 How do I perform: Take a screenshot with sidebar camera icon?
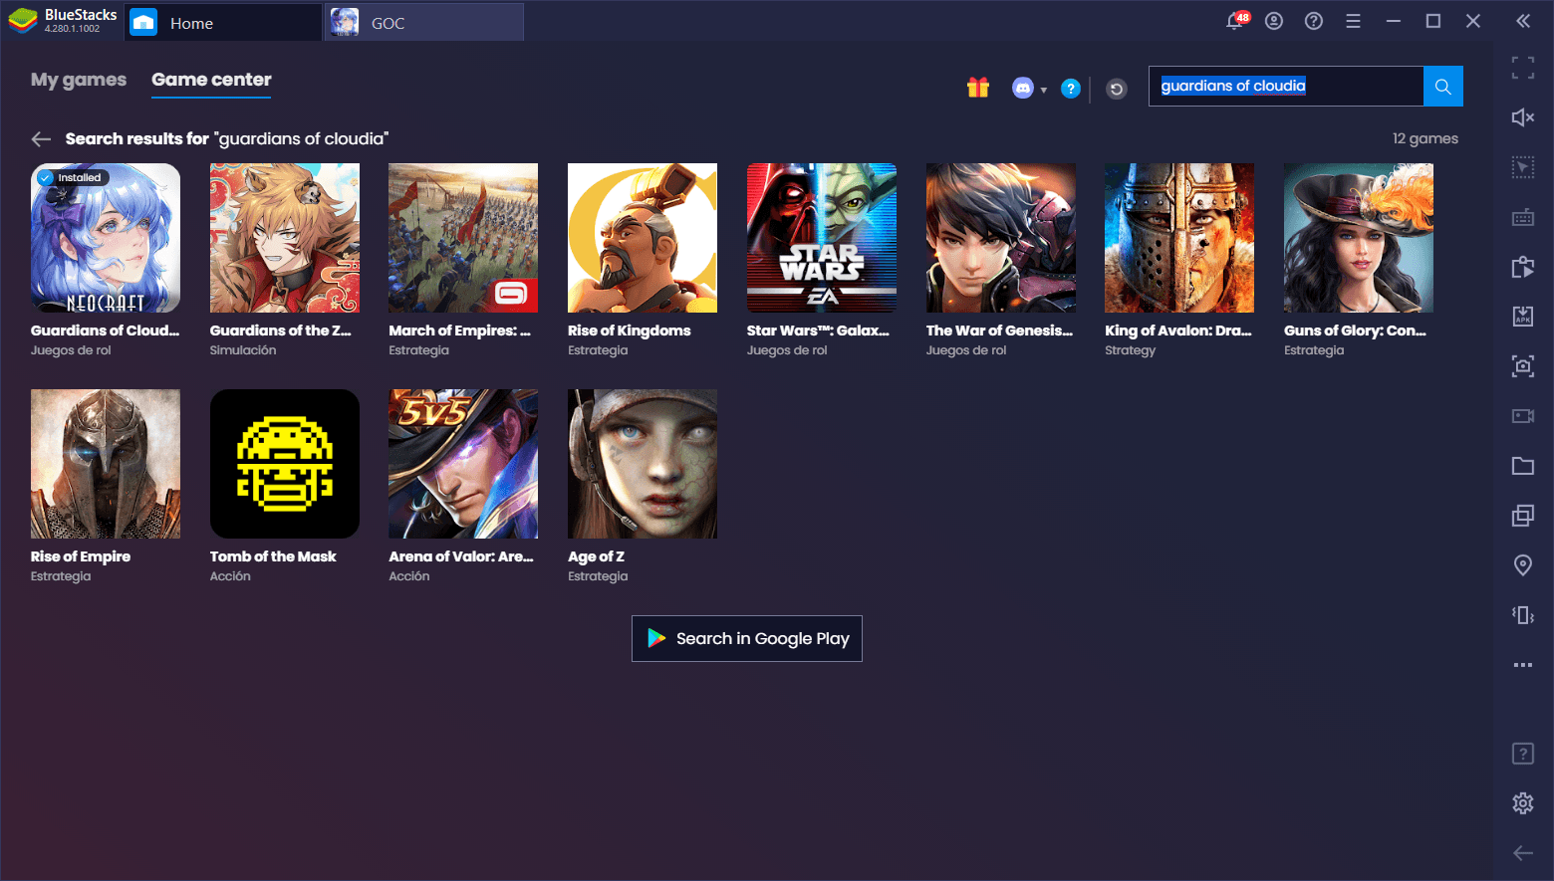coord(1523,366)
